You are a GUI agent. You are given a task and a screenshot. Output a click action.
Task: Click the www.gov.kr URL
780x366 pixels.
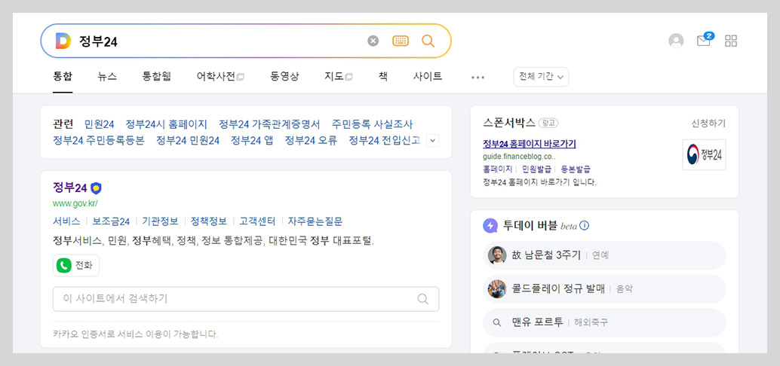click(x=75, y=203)
